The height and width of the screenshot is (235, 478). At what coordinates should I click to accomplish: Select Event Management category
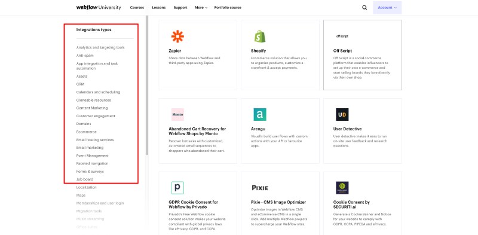[x=93, y=155]
